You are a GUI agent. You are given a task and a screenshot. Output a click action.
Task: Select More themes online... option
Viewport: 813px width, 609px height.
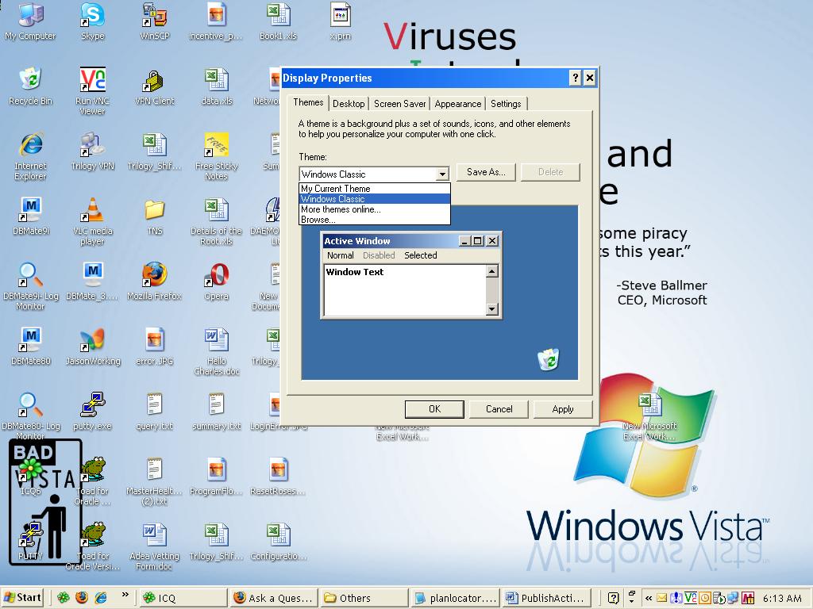[x=375, y=209]
